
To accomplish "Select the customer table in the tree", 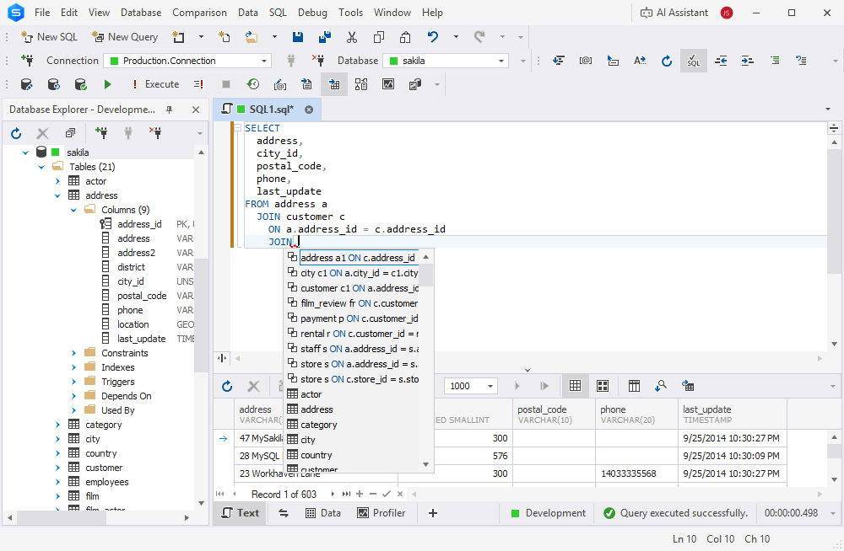I will coord(104,468).
